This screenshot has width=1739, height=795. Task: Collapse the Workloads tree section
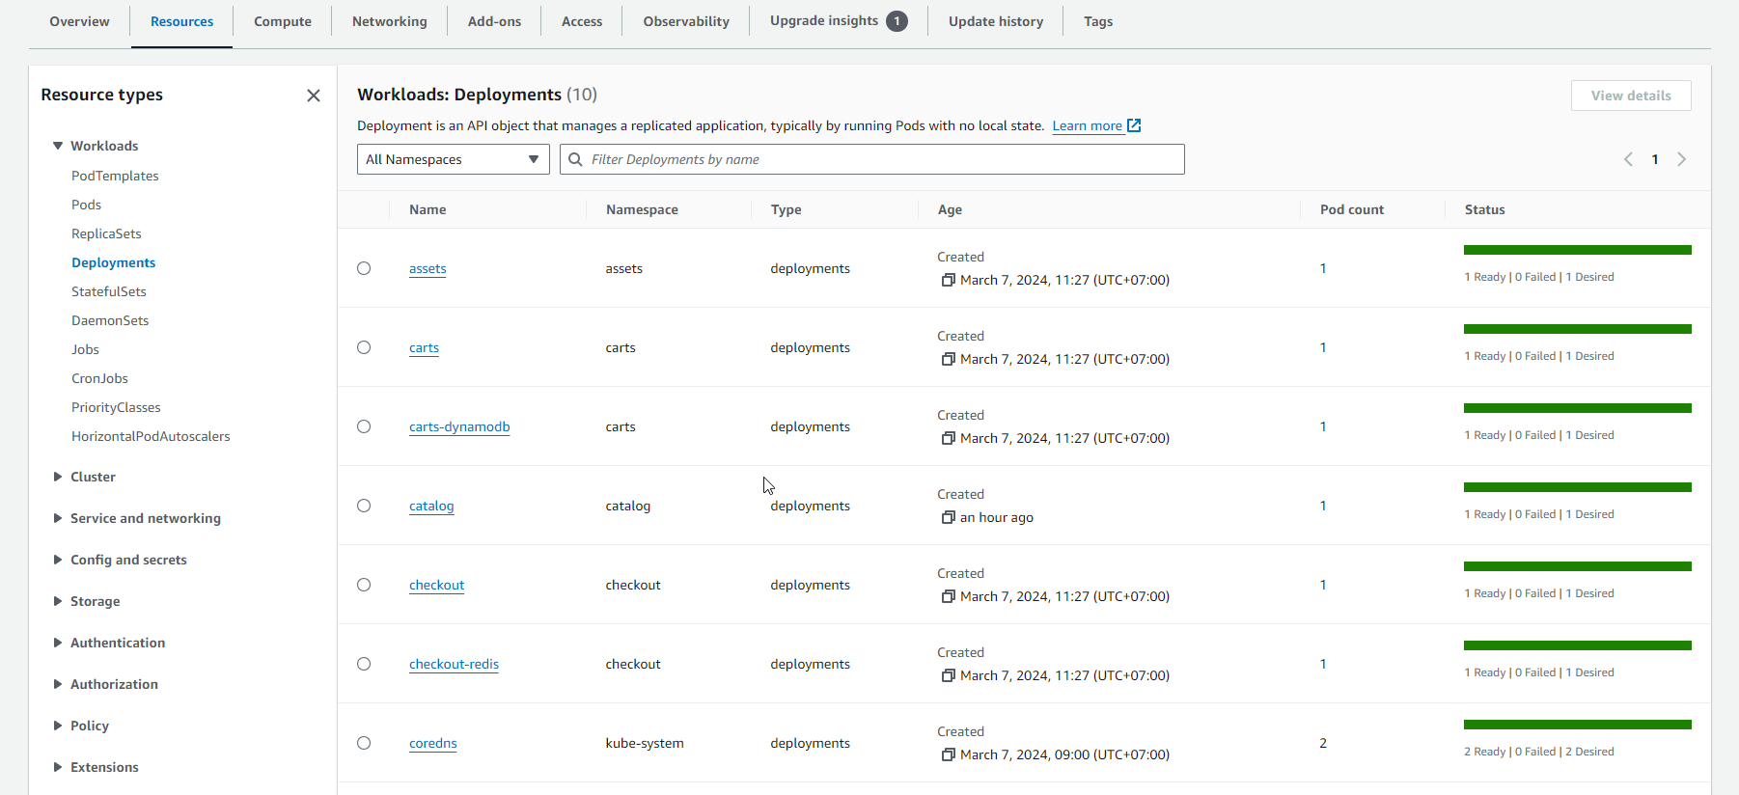(x=58, y=146)
